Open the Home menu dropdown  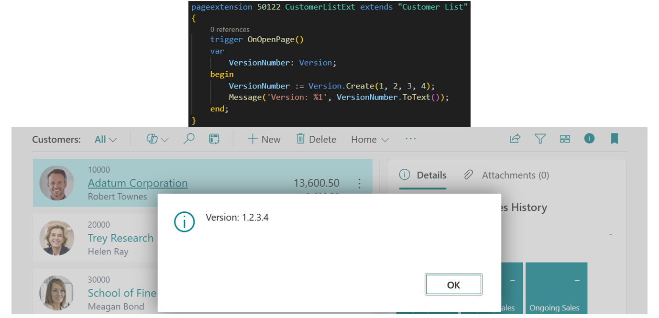(x=369, y=139)
